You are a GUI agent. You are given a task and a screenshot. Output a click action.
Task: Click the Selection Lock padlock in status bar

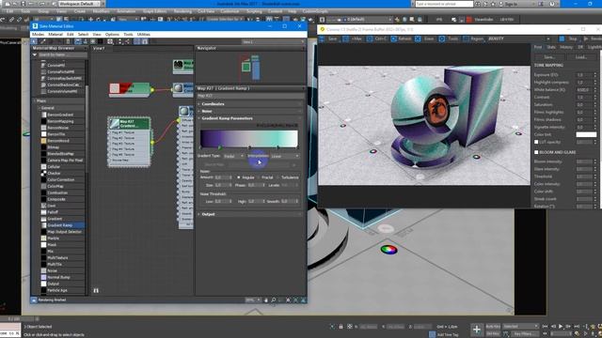pos(341,327)
